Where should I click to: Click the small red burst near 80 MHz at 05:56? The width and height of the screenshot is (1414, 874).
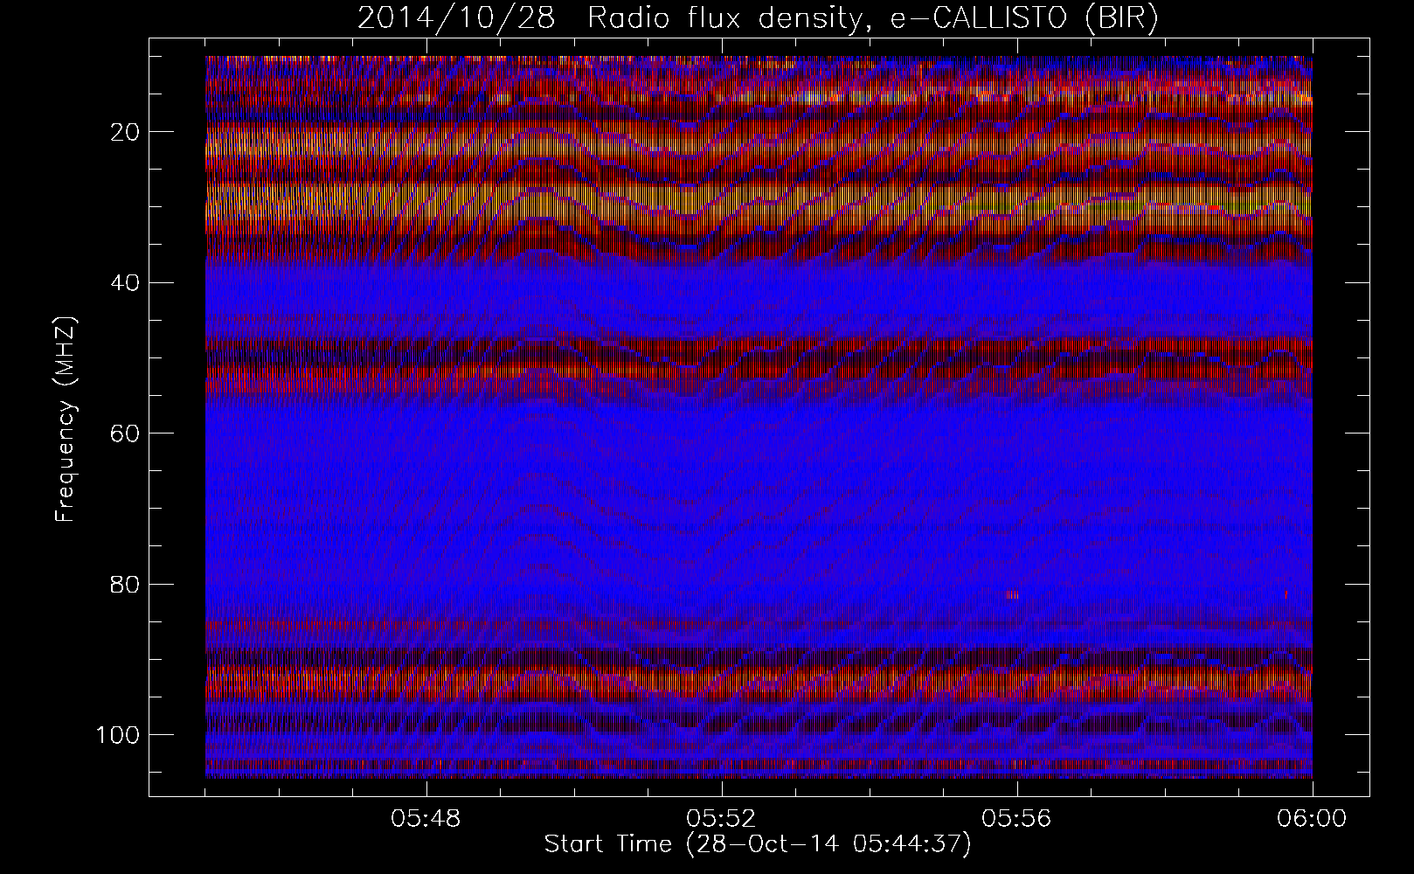pos(1012,595)
